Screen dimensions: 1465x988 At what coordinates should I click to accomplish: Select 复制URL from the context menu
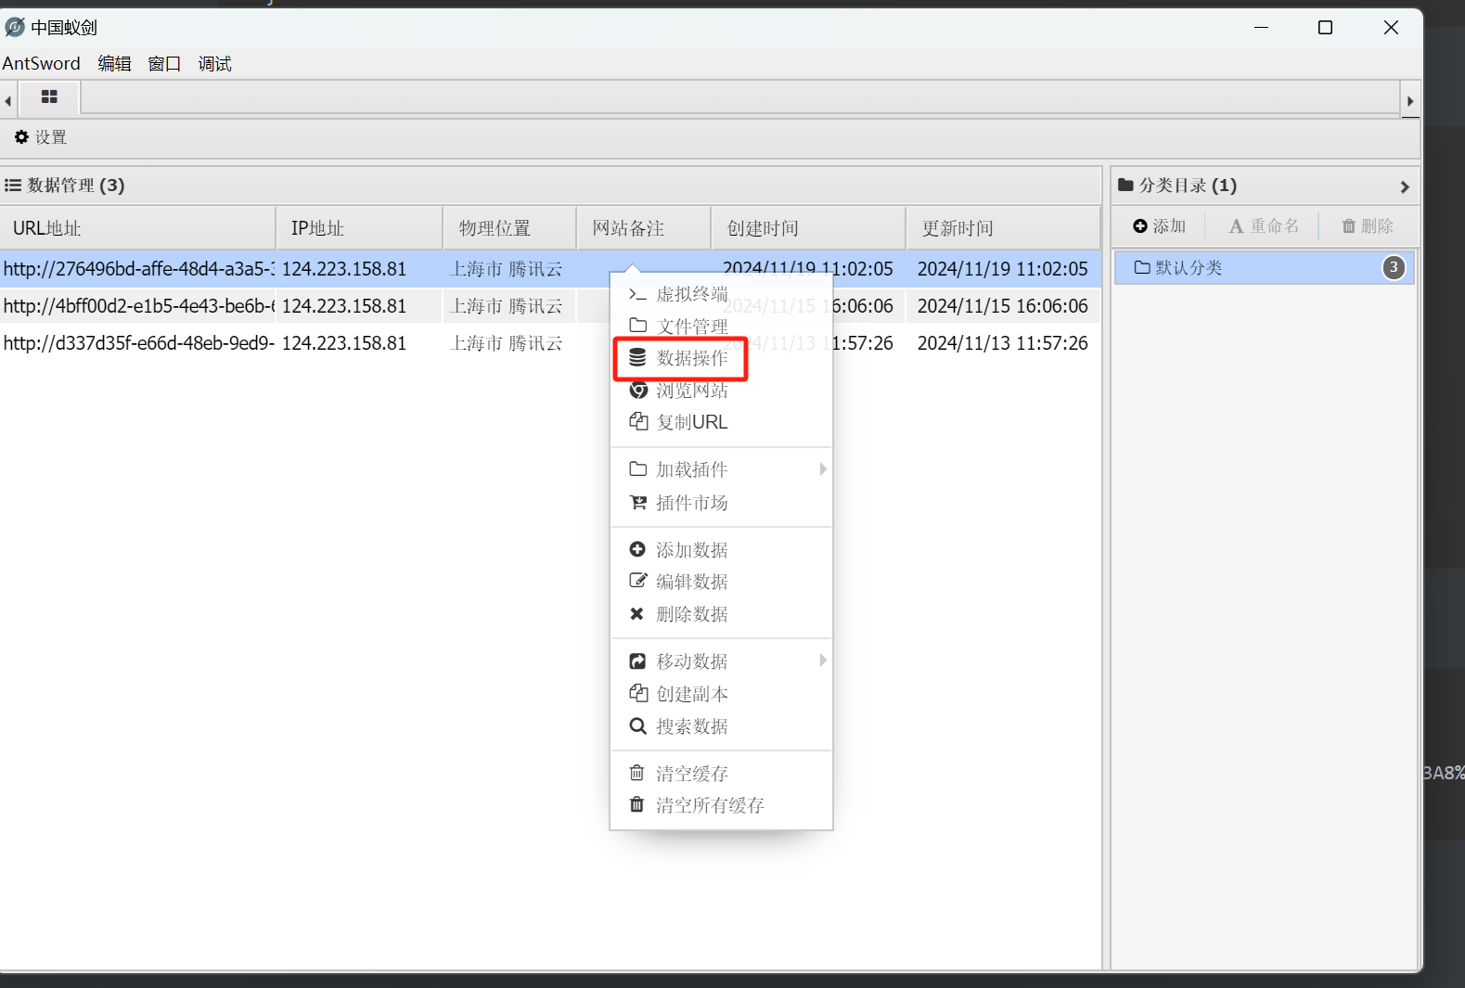(x=691, y=422)
